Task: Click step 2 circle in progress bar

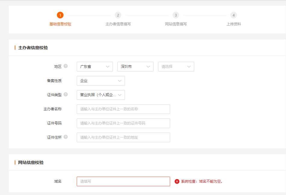Action: click(118, 15)
